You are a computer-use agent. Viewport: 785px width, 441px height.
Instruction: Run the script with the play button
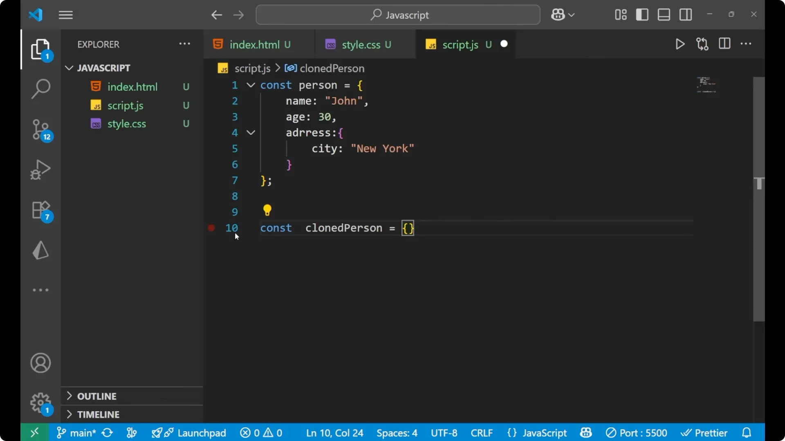pos(680,44)
